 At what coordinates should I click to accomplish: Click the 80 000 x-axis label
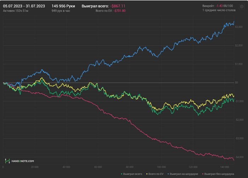(x=130, y=167)
